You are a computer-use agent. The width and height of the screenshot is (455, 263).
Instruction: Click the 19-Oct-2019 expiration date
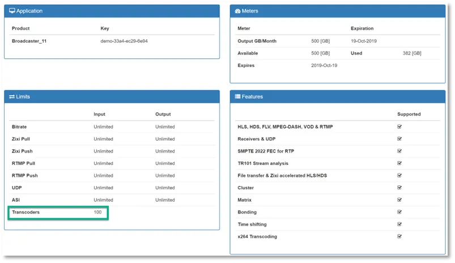tap(364, 41)
